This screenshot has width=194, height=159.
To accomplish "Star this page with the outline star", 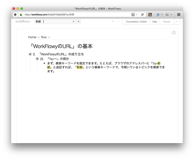I will point(174,32).
